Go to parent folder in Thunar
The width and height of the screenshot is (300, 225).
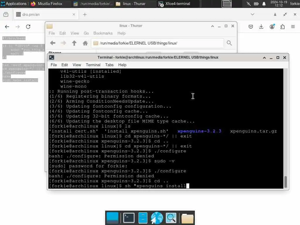tap(74, 43)
